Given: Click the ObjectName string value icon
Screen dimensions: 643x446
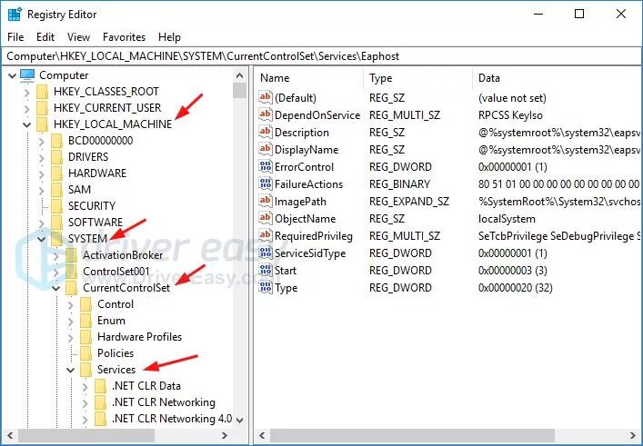Looking at the screenshot, I should tap(266, 218).
